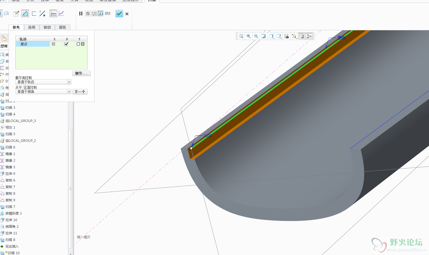Screen dimensions: 429x255
Task: Click the 细节... button
Action: coord(81,73)
